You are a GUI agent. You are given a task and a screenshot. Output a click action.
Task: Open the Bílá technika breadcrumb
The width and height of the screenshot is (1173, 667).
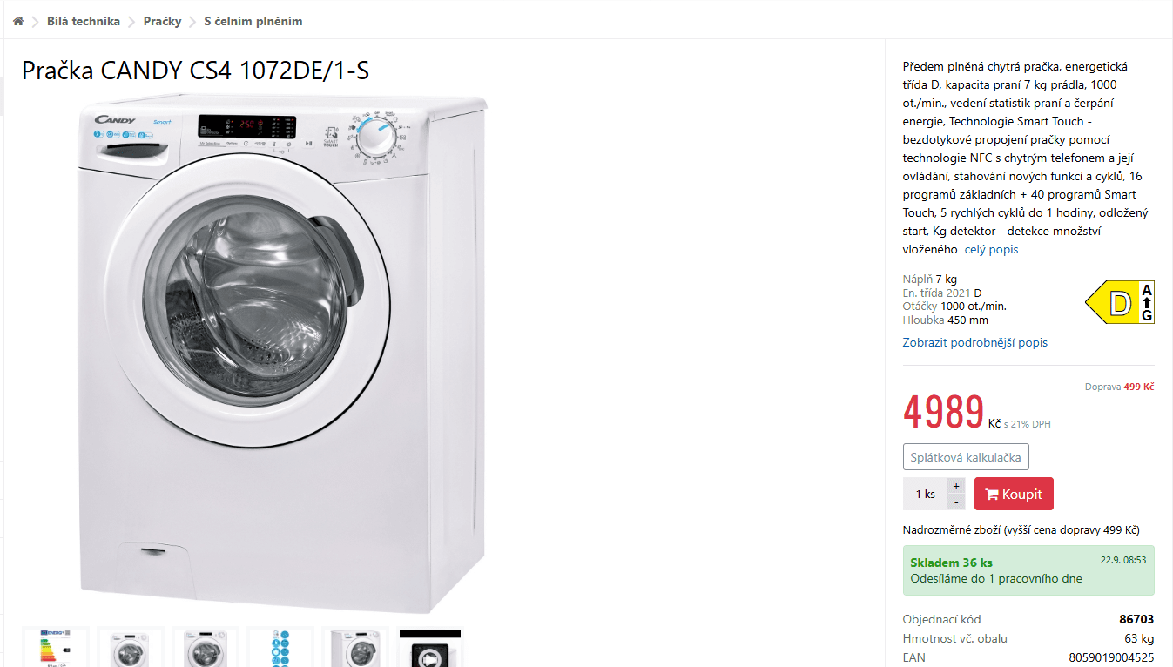(84, 21)
